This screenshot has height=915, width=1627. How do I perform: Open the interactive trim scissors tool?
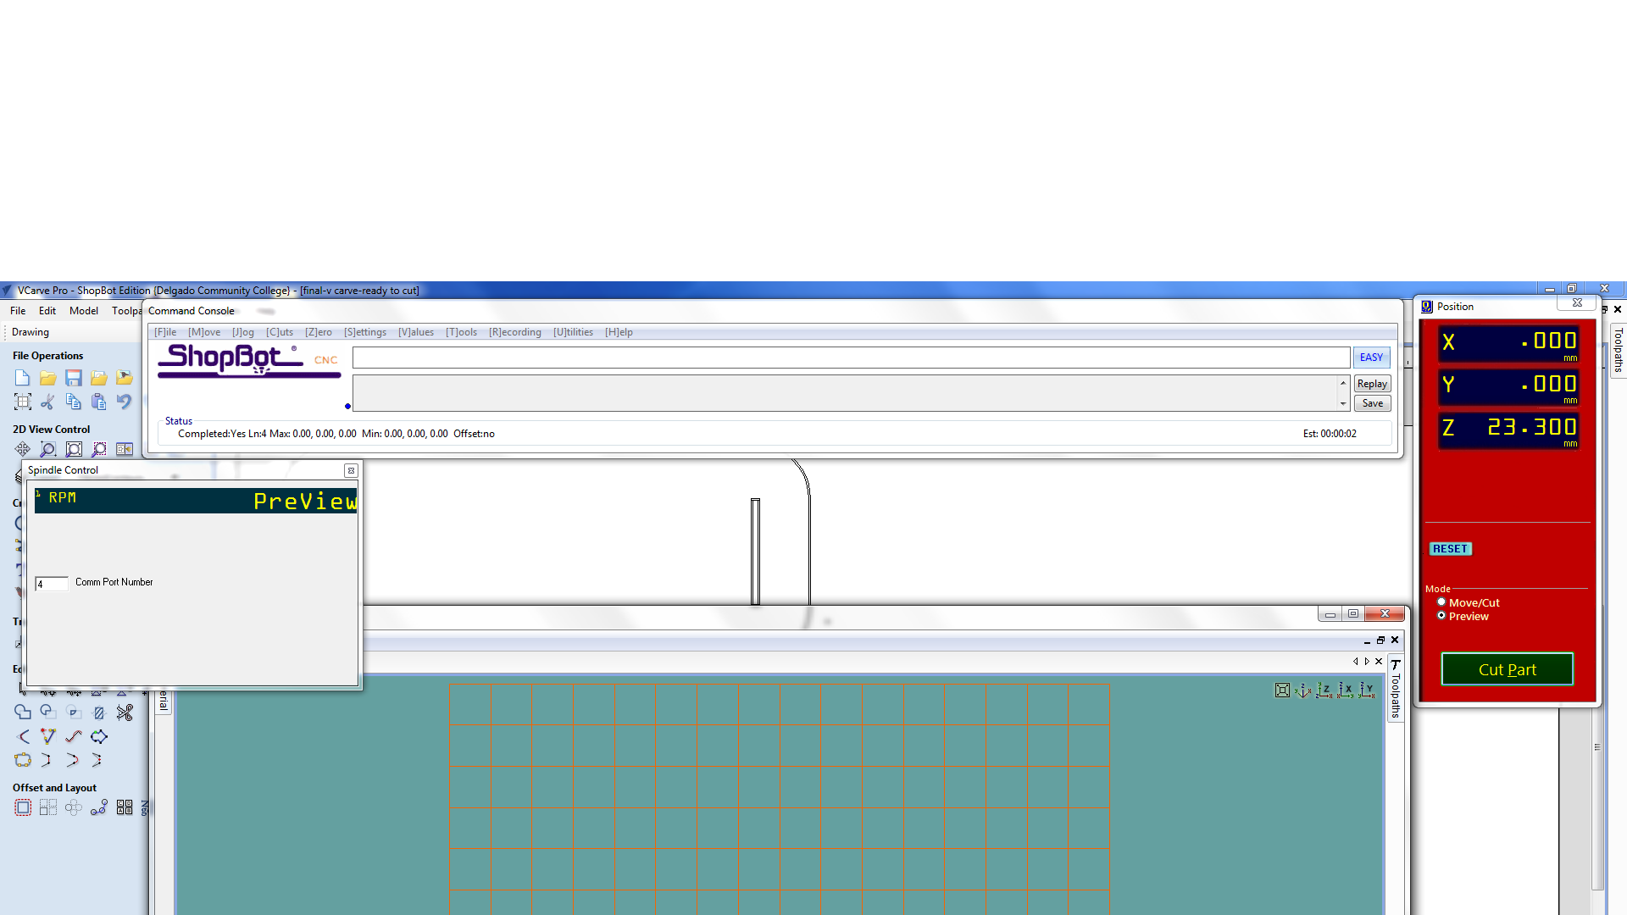pos(125,713)
